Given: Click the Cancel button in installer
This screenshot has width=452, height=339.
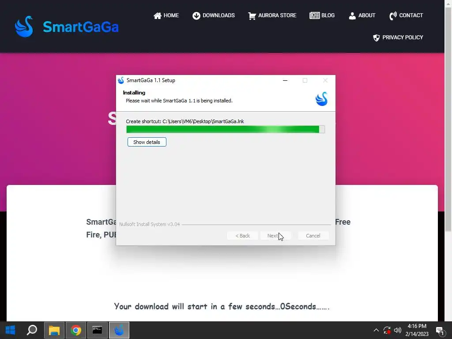Looking at the screenshot, I should pos(313,236).
